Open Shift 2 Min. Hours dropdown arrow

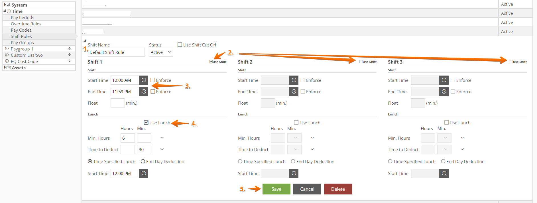tap(312, 138)
